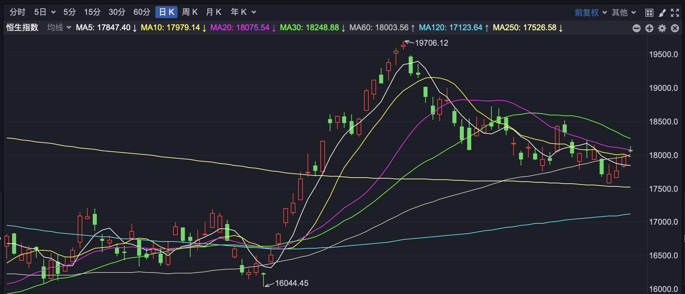
Task: Click the 16044.45 low price label
Action: (x=292, y=283)
